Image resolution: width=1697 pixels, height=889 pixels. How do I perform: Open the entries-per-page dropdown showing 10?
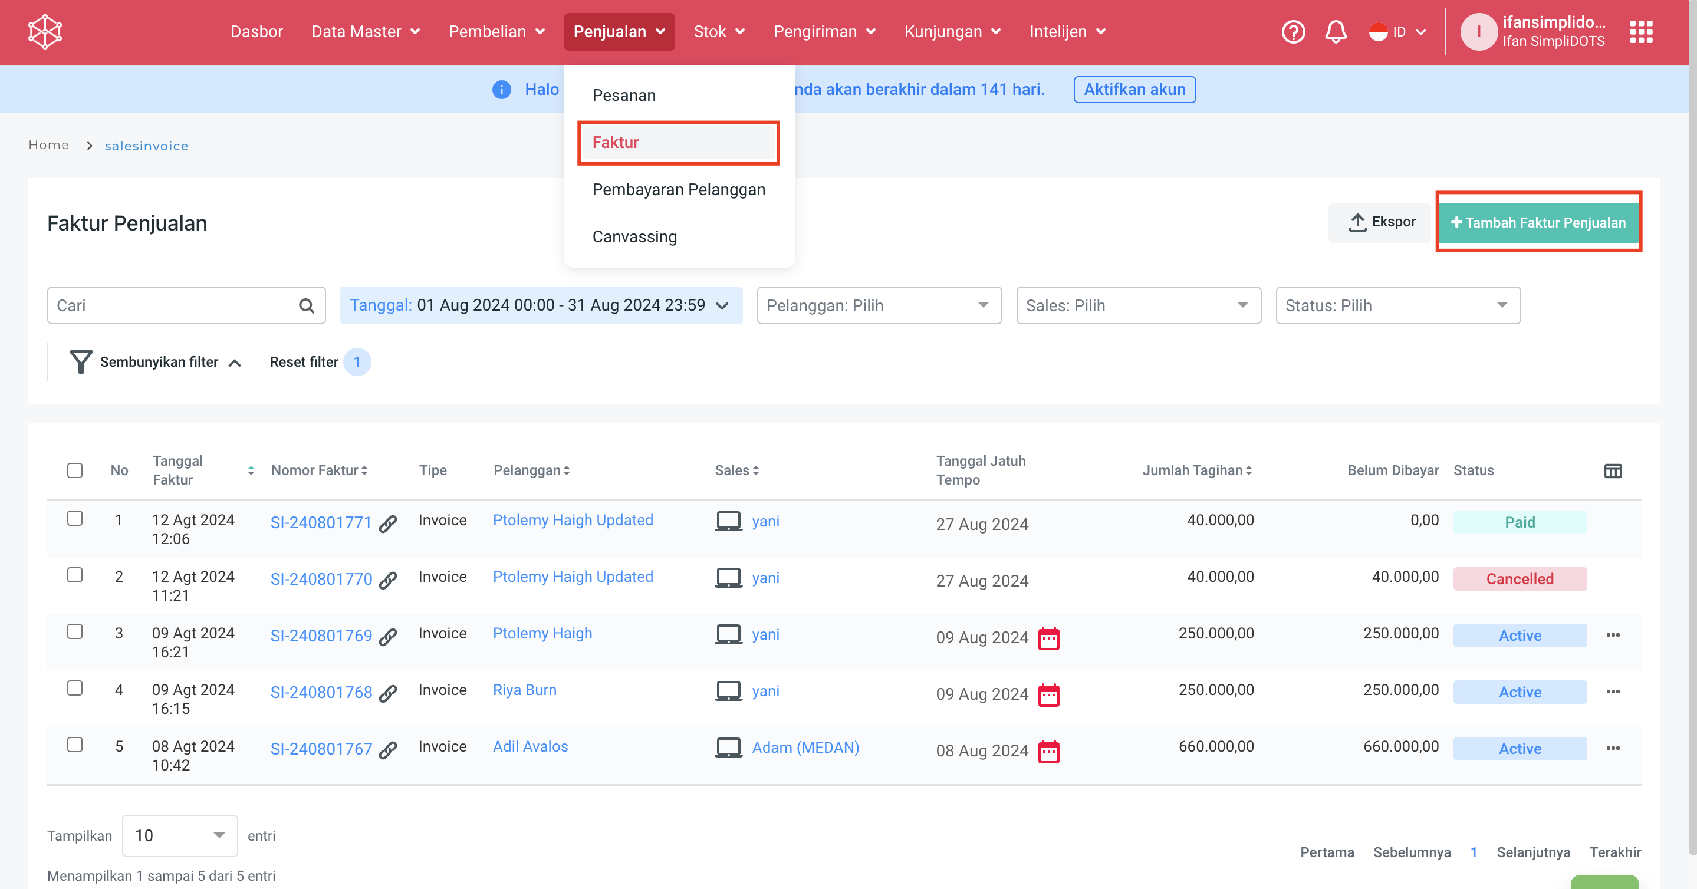click(179, 836)
